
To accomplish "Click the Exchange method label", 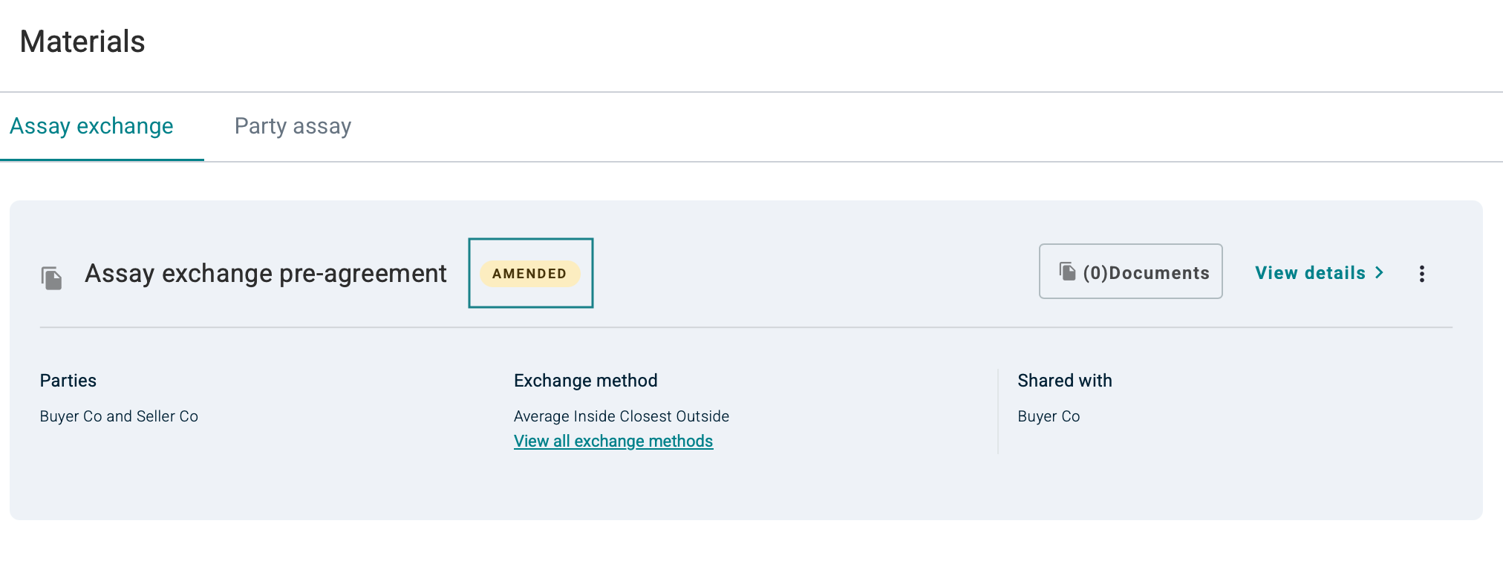I will tap(585, 381).
